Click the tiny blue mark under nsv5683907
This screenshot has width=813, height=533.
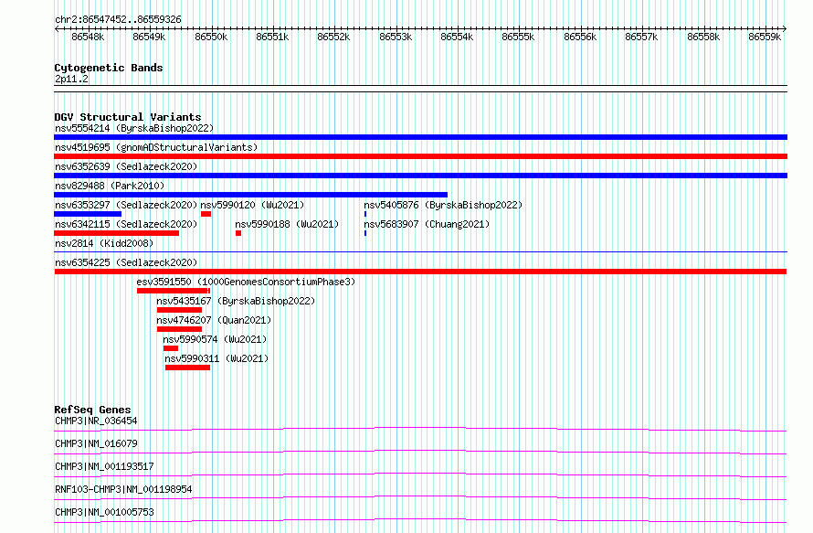[x=365, y=233]
